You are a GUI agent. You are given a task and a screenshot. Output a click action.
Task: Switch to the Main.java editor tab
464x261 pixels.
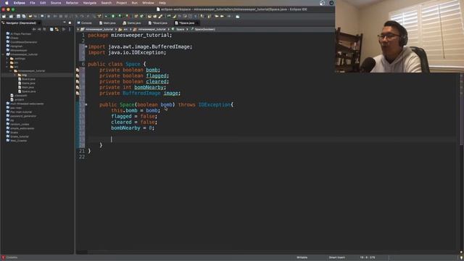(x=107, y=22)
